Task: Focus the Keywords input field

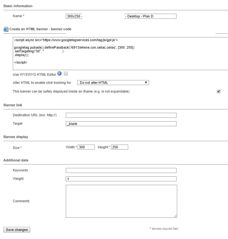Action: [x=121, y=170]
